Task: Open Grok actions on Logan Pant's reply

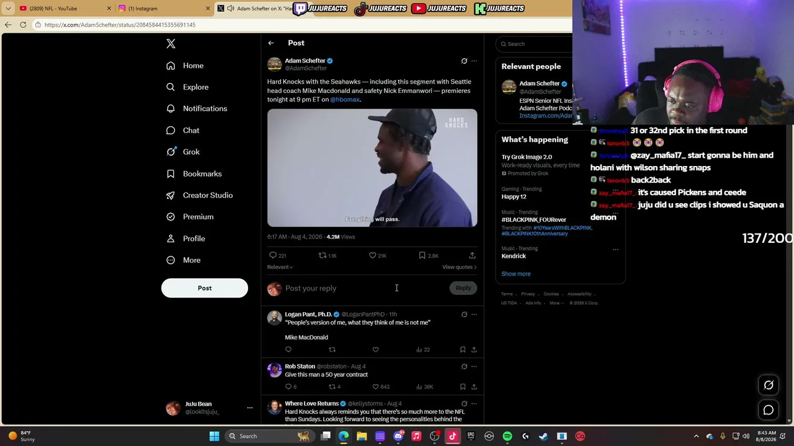Action: tap(464, 315)
